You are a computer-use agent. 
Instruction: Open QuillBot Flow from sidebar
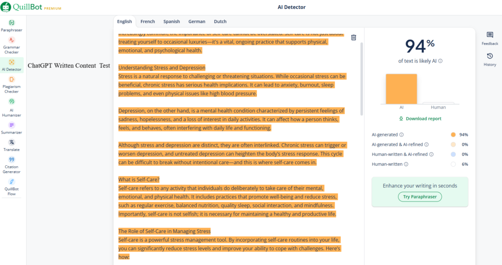[x=12, y=187]
